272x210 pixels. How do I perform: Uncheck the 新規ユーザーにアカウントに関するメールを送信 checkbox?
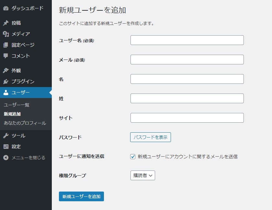133,157
